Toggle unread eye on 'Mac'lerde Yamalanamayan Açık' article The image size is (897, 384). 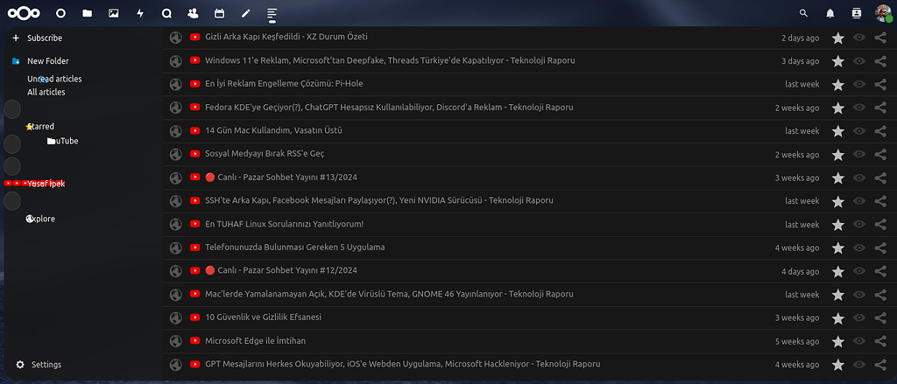pos(859,295)
